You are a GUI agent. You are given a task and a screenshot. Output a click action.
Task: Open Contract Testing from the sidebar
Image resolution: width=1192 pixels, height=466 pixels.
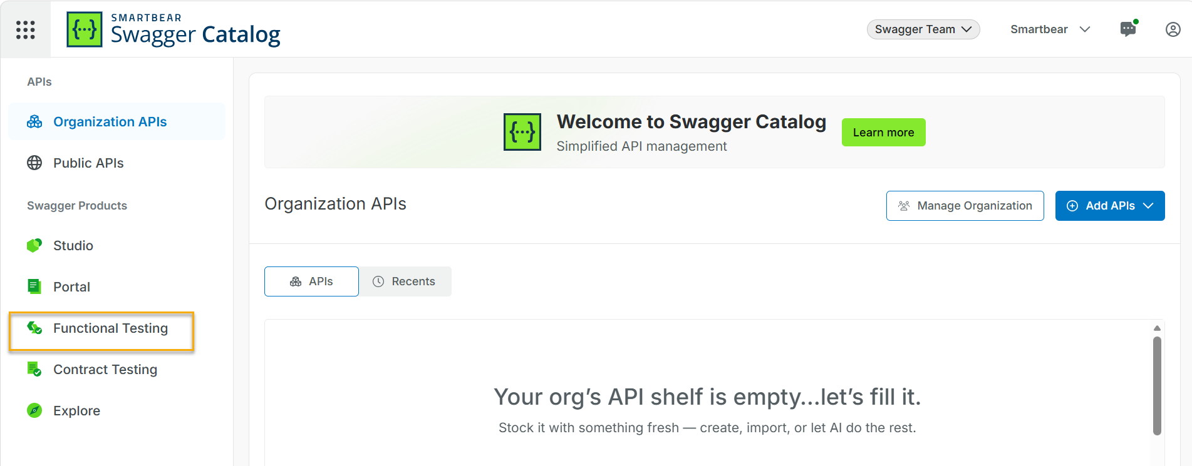point(117,370)
